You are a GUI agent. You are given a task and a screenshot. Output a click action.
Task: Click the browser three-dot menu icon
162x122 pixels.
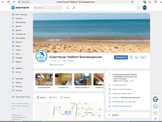point(138,2)
